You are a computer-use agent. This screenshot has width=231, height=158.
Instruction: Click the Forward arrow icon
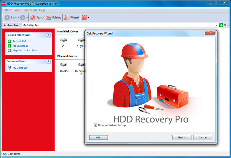tap(23, 18)
